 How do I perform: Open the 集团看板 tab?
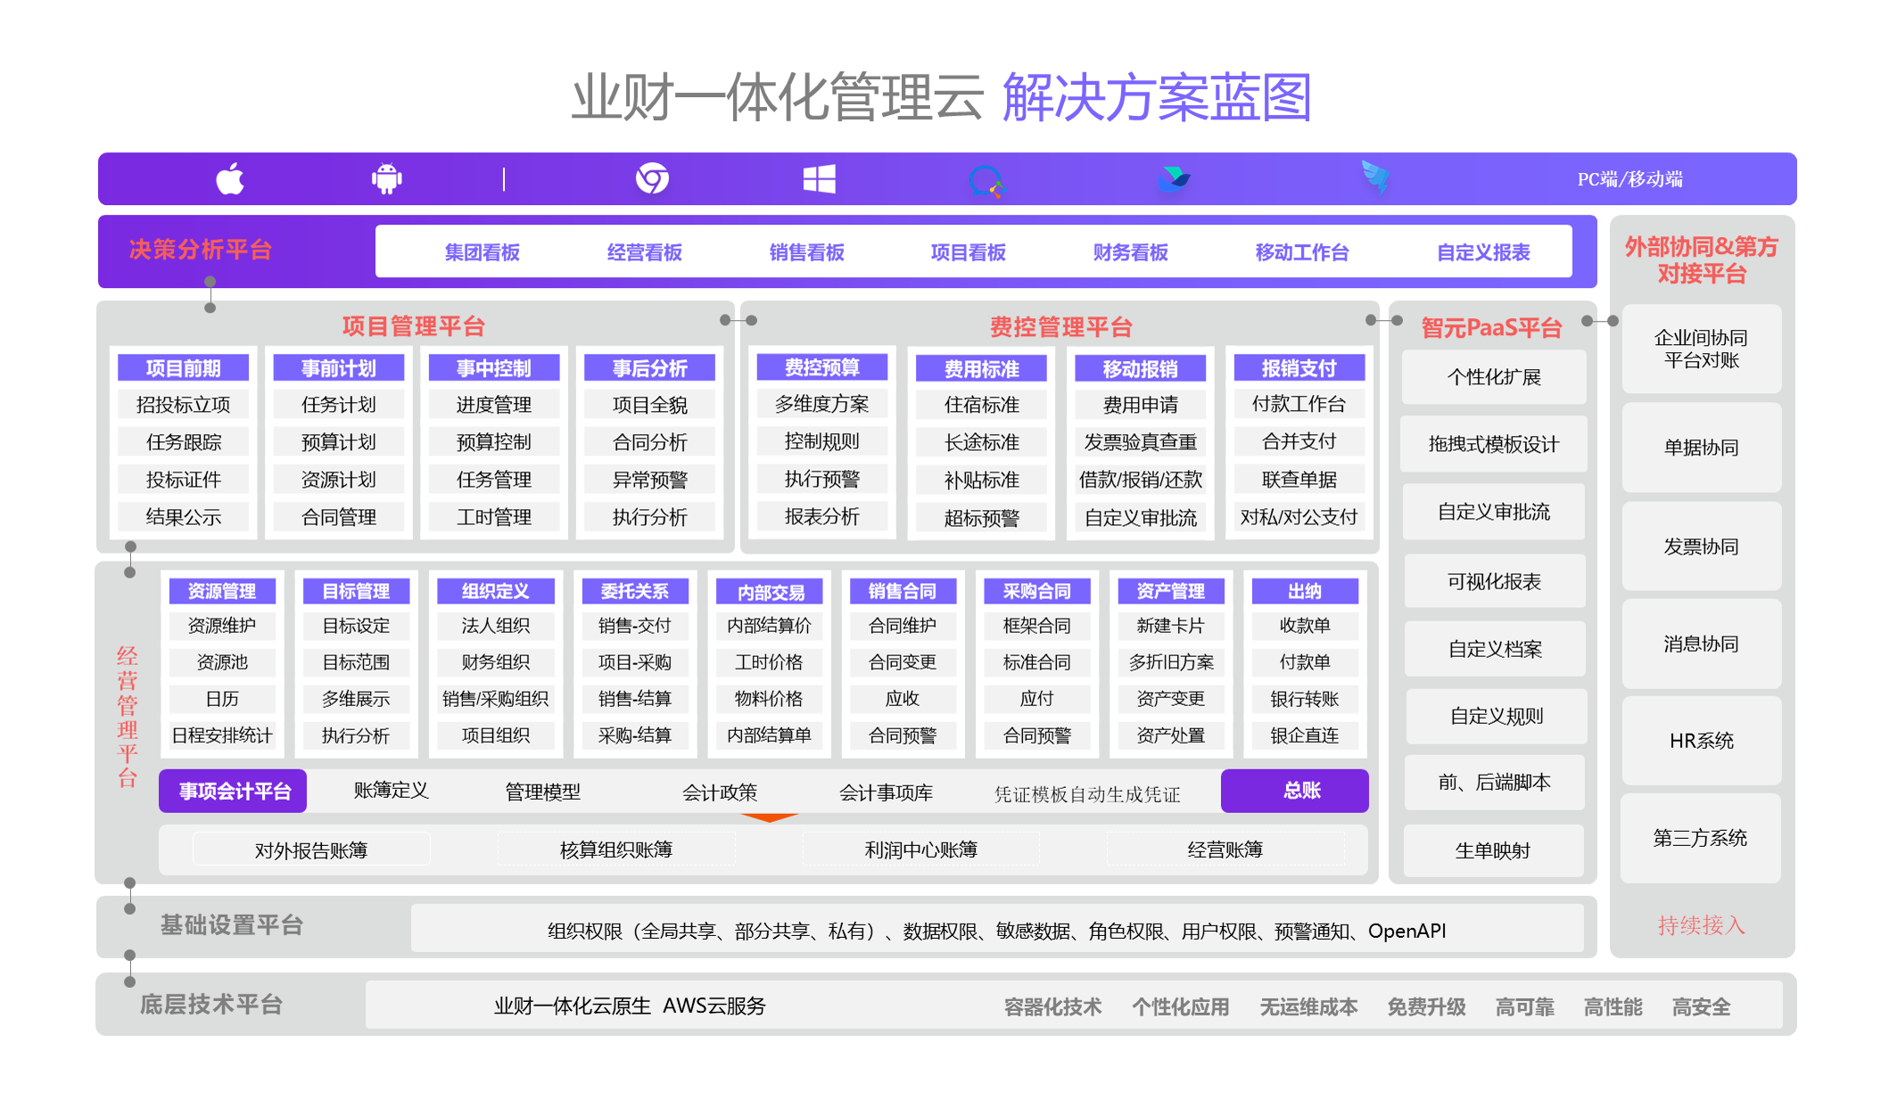click(482, 252)
